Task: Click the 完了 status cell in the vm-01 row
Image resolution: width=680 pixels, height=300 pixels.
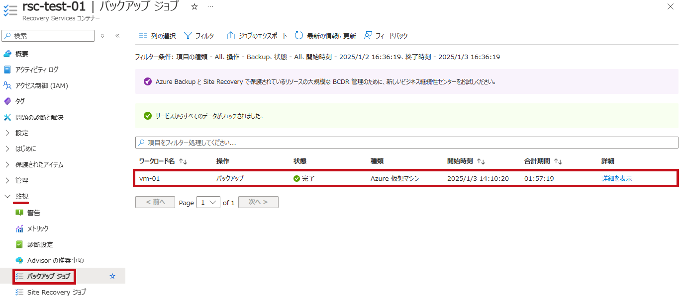Action: (304, 178)
